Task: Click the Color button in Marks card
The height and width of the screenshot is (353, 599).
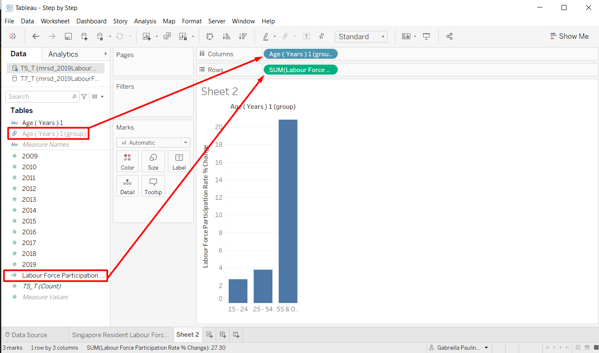Action: pyautogui.click(x=127, y=162)
